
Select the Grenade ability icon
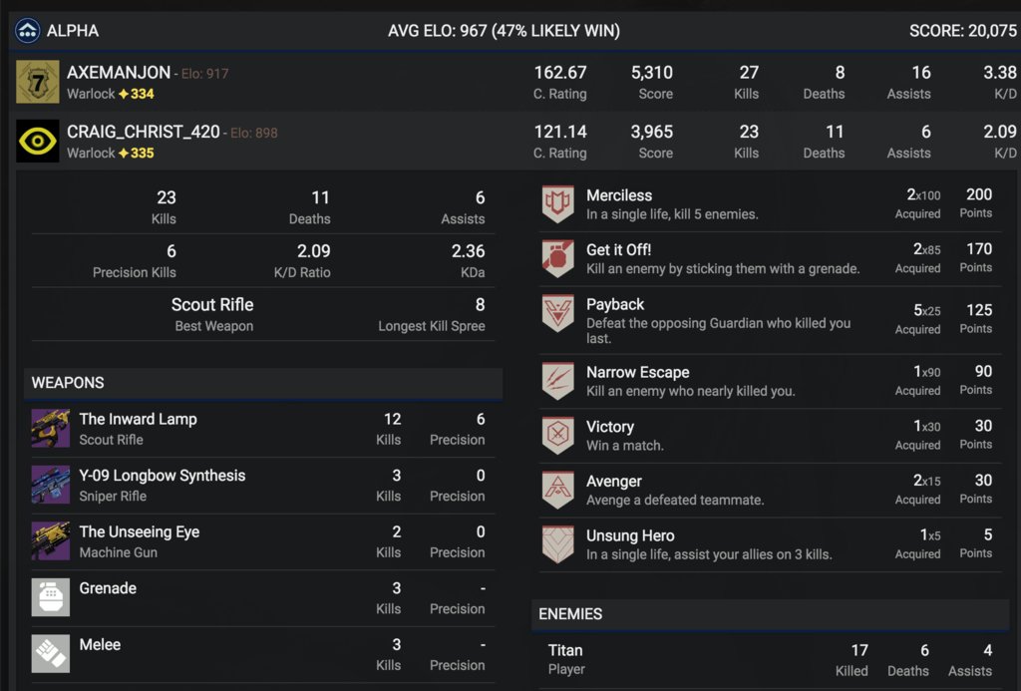pos(50,597)
